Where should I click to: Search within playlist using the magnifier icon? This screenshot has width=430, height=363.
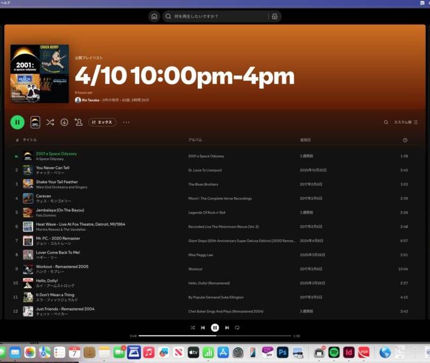point(386,122)
